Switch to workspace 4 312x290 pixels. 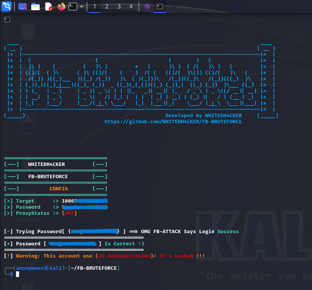tap(131, 6)
